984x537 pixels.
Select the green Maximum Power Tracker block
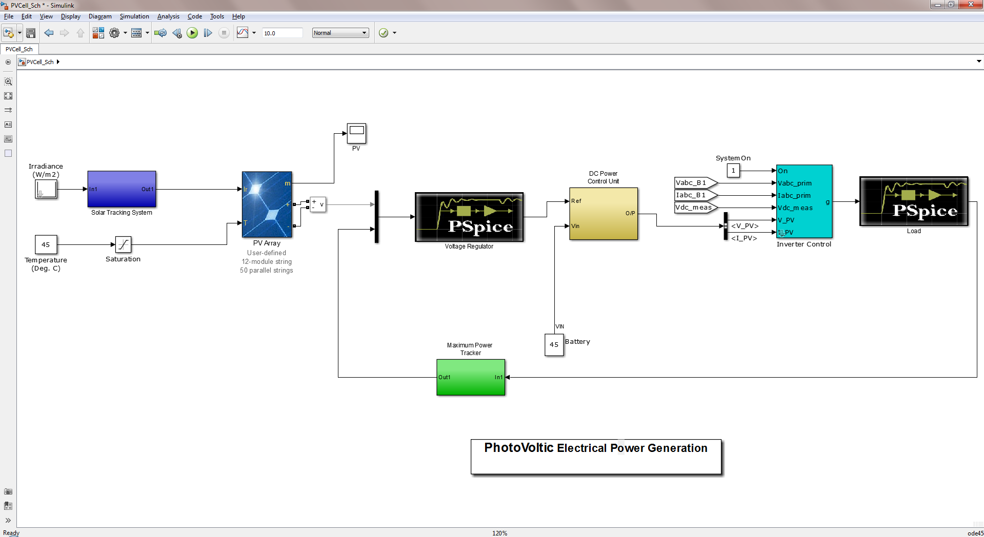coord(471,377)
